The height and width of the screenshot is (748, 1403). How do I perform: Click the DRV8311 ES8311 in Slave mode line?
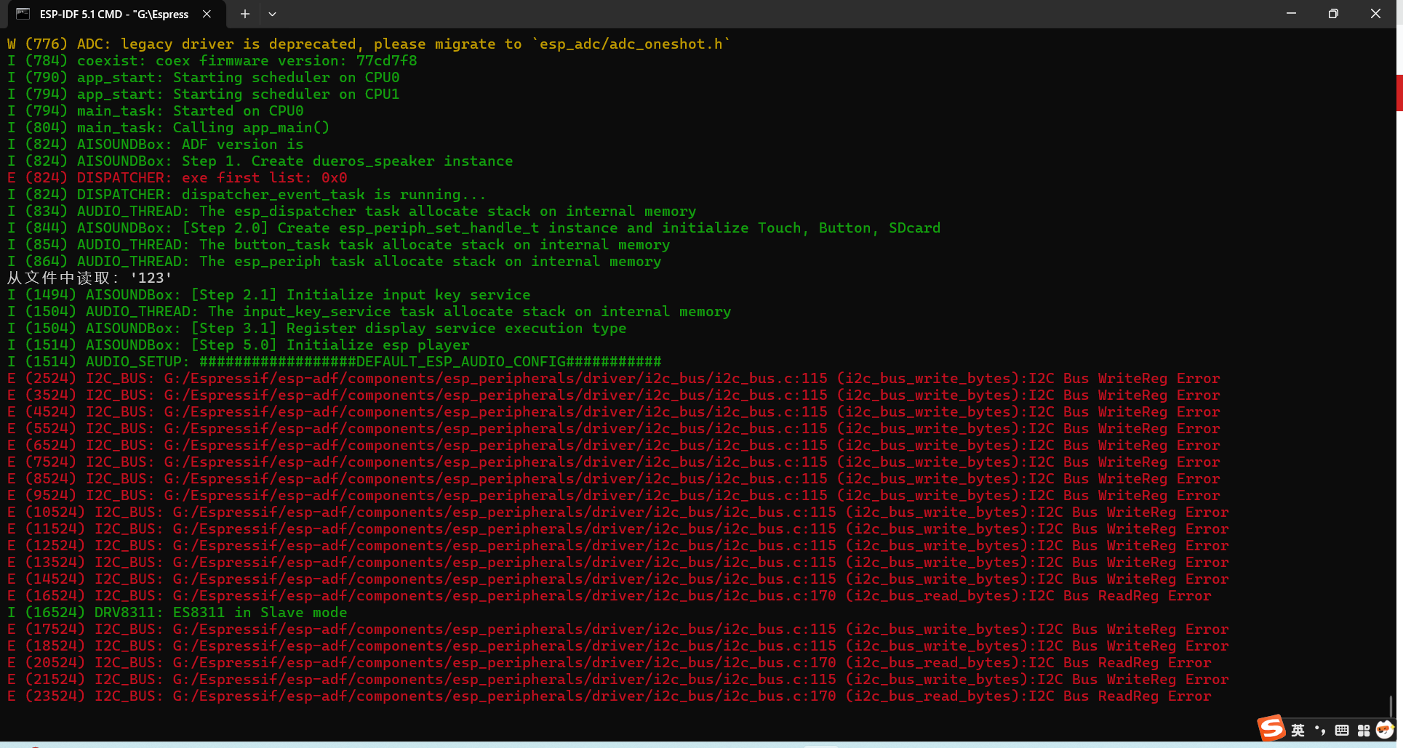pos(177,613)
